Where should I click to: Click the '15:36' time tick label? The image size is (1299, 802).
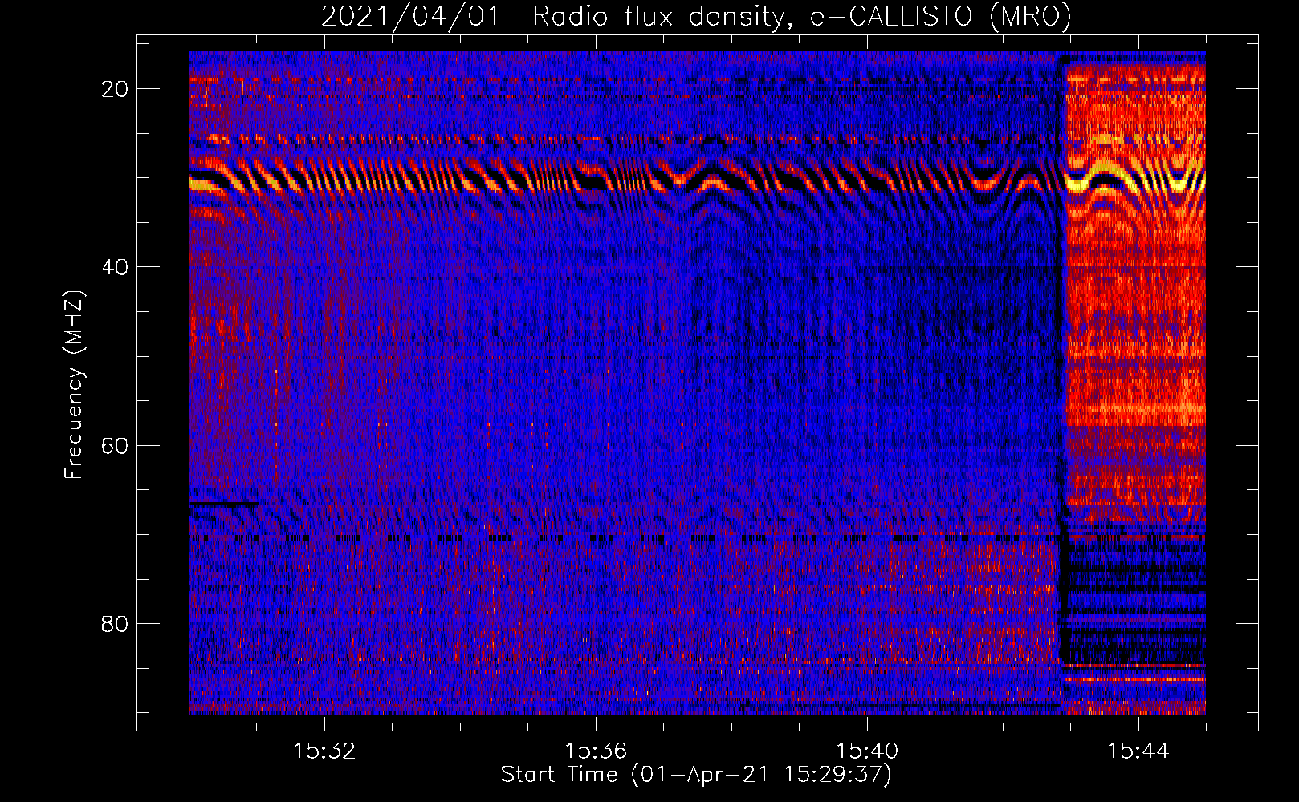click(x=596, y=751)
